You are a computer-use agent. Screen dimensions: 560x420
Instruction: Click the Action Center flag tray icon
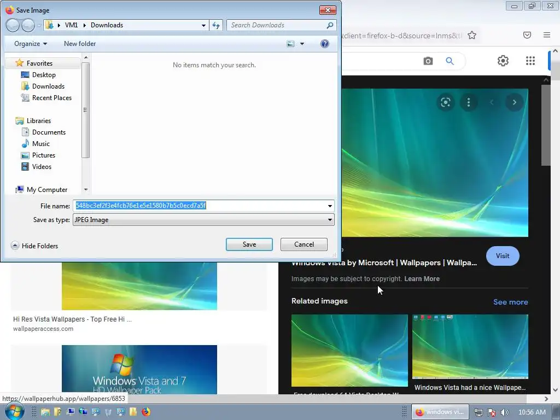492,412
